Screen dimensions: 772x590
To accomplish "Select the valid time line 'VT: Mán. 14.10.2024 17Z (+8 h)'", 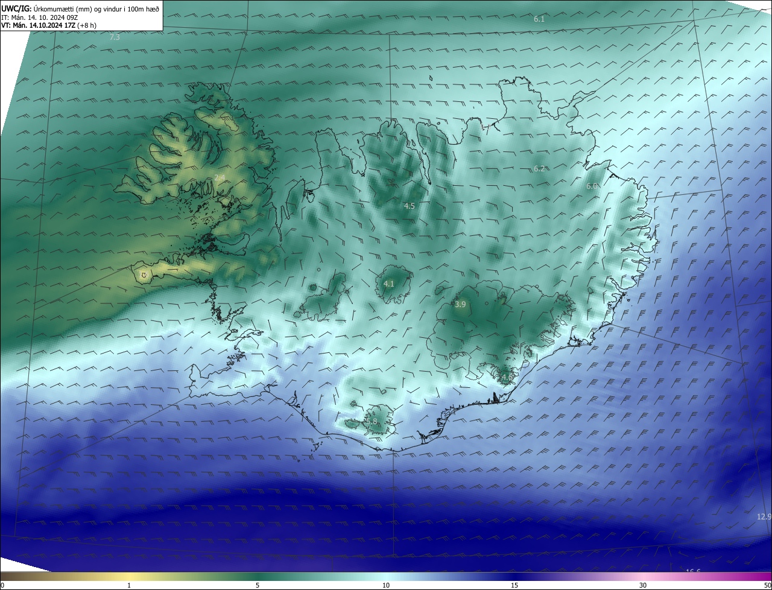I will coord(48,25).
